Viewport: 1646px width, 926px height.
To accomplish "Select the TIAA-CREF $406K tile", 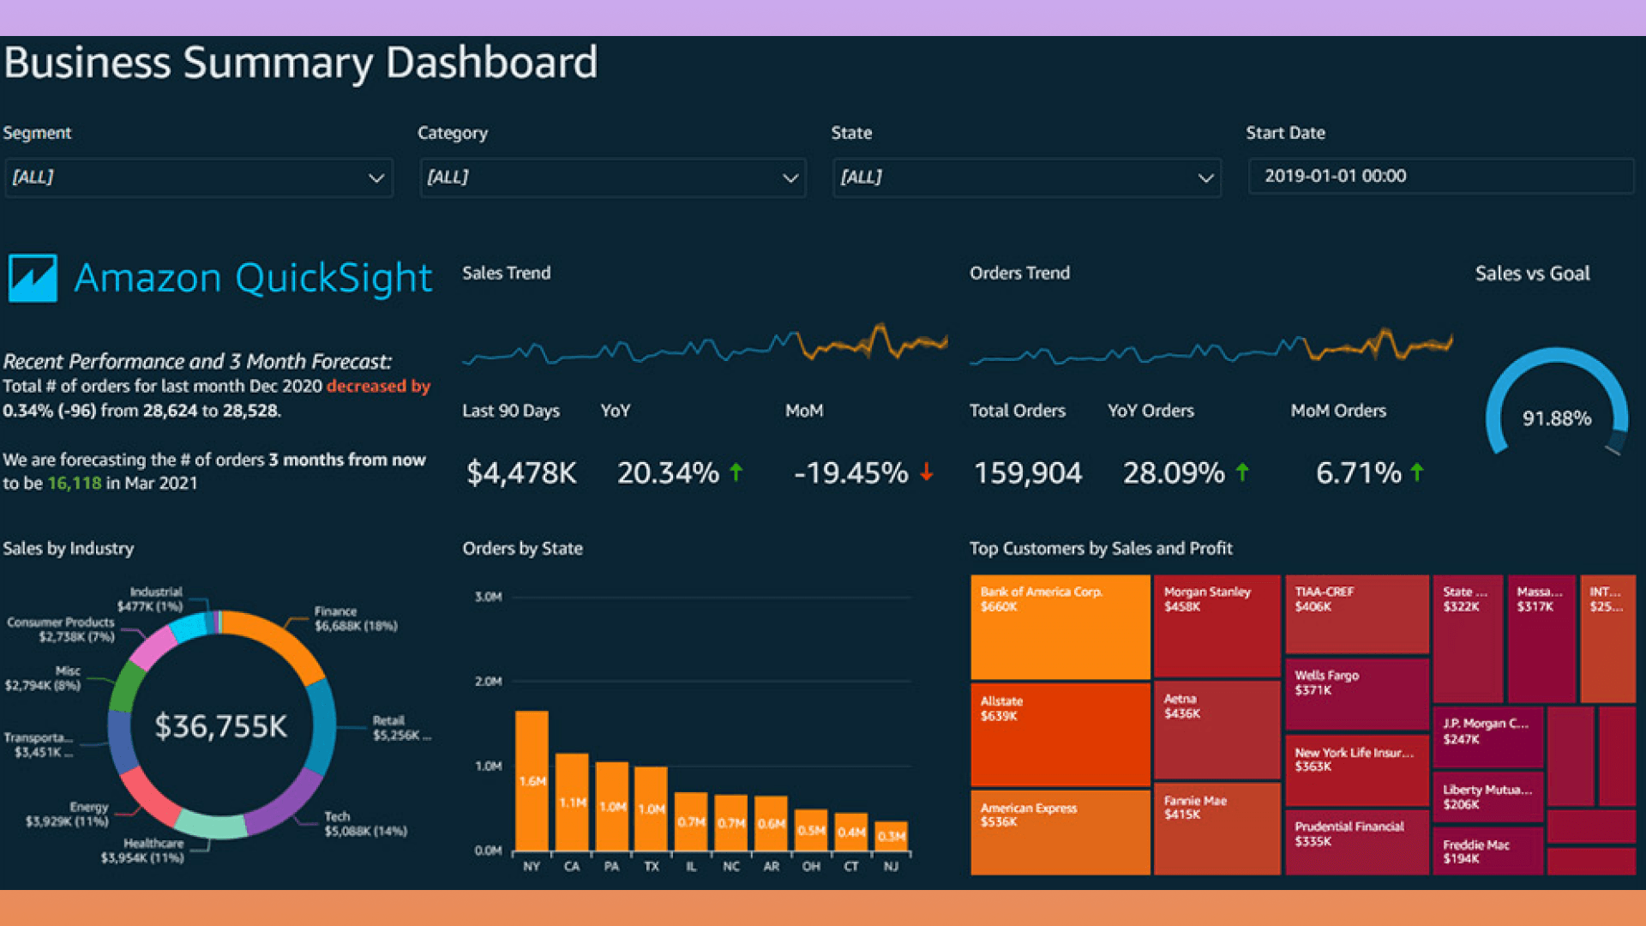I will (x=1357, y=614).
